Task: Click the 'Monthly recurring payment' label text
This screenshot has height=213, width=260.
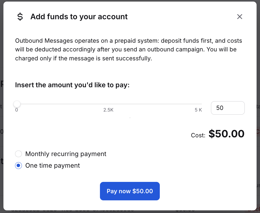Action: [66, 154]
